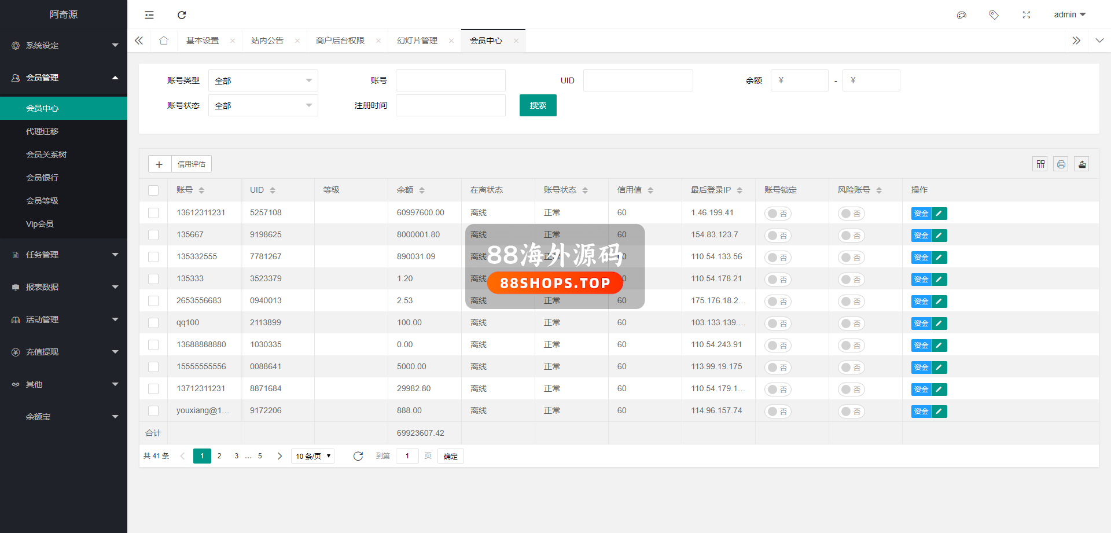1111x533 pixels.
Task: Click the 信用评估 button
Action: pyautogui.click(x=192, y=164)
